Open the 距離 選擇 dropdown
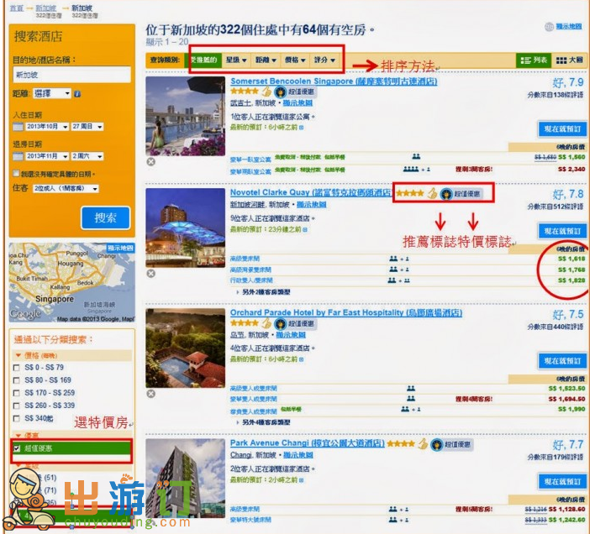Viewport: 590px width, 534px height. point(52,93)
